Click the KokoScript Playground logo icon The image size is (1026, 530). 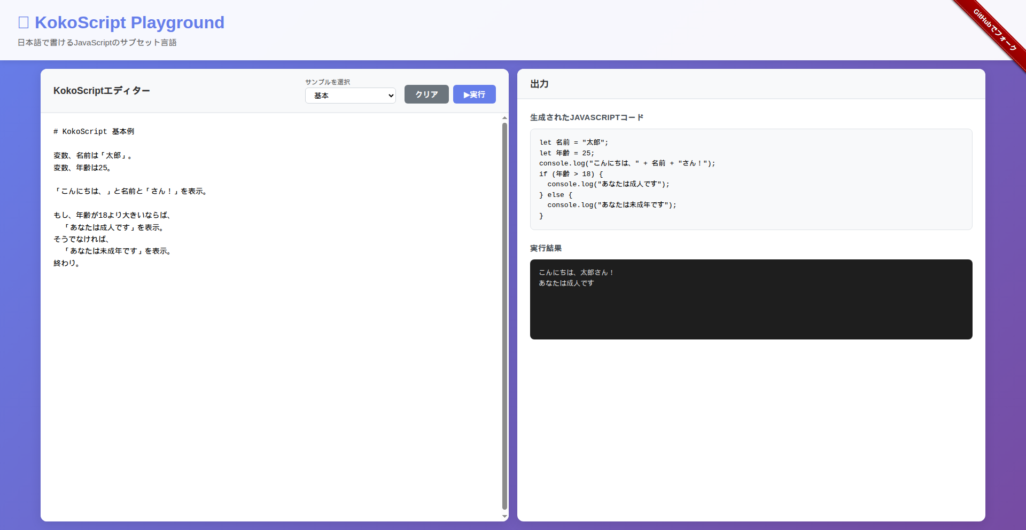pos(24,21)
